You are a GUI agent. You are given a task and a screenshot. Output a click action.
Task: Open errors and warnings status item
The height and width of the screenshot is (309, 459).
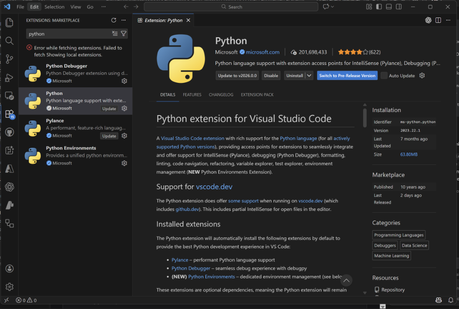pos(26,300)
